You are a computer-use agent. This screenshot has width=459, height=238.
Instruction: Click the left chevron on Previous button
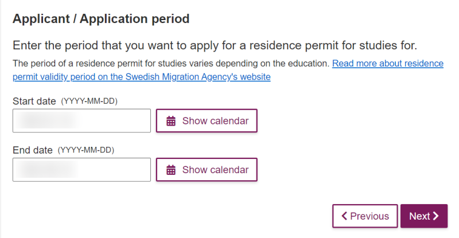click(344, 216)
